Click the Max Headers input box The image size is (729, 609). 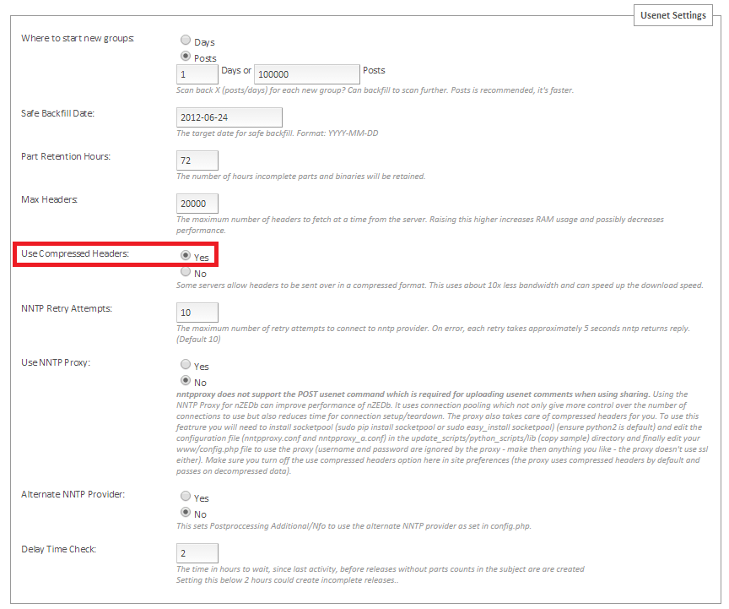[x=197, y=204]
